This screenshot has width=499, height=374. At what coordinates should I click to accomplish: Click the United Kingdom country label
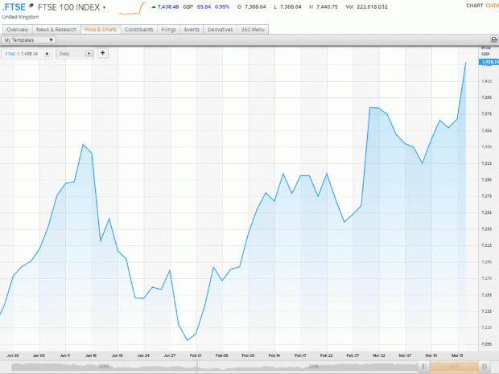pyautogui.click(x=21, y=17)
